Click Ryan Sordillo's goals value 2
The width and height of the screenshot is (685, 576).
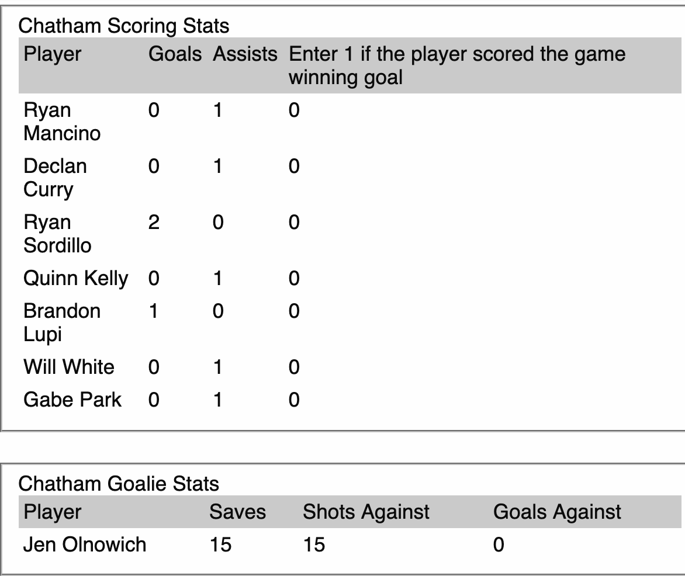coord(154,223)
